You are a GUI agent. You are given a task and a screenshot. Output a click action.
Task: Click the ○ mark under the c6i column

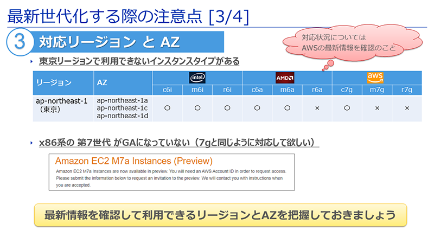pyautogui.click(x=167, y=108)
